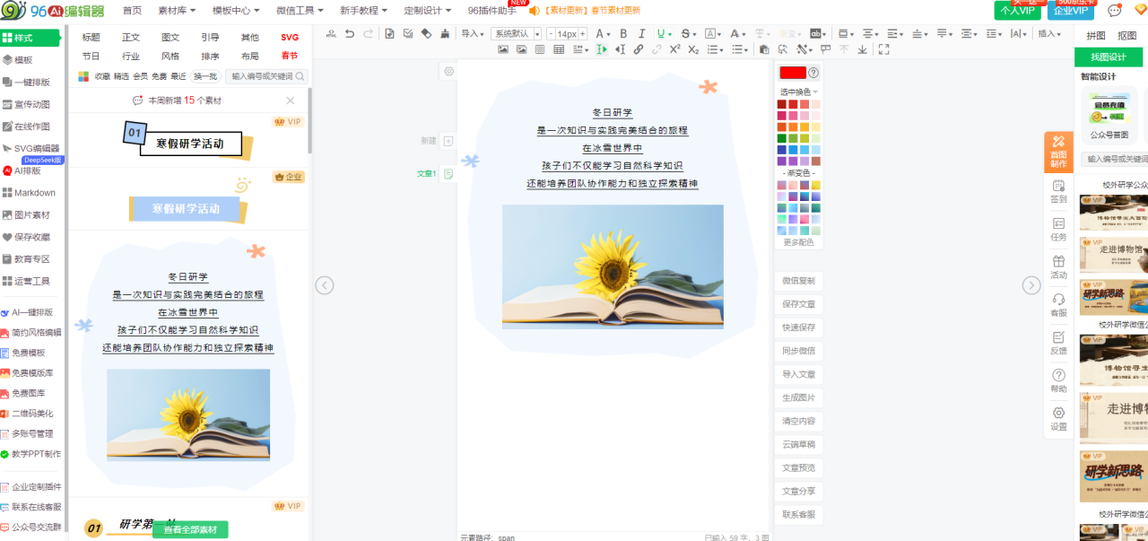The height and width of the screenshot is (541, 1148).
Task: Insert a hyperlink with the link icon
Action: tap(639, 49)
